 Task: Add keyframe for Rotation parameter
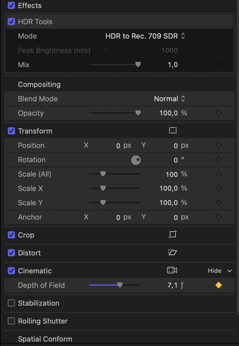[219, 160]
